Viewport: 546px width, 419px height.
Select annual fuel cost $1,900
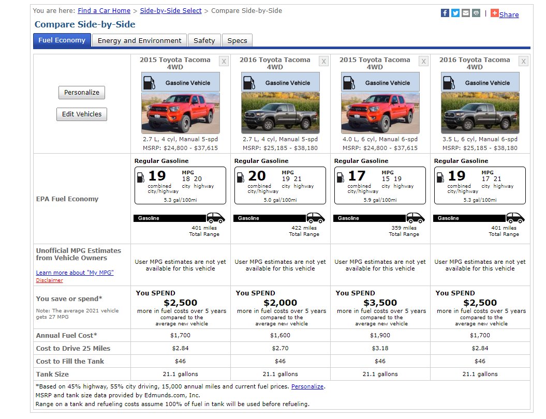click(380, 336)
